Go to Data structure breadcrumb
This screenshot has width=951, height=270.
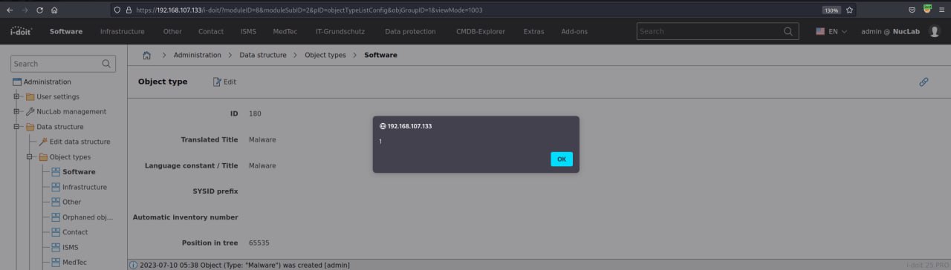coord(263,55)
